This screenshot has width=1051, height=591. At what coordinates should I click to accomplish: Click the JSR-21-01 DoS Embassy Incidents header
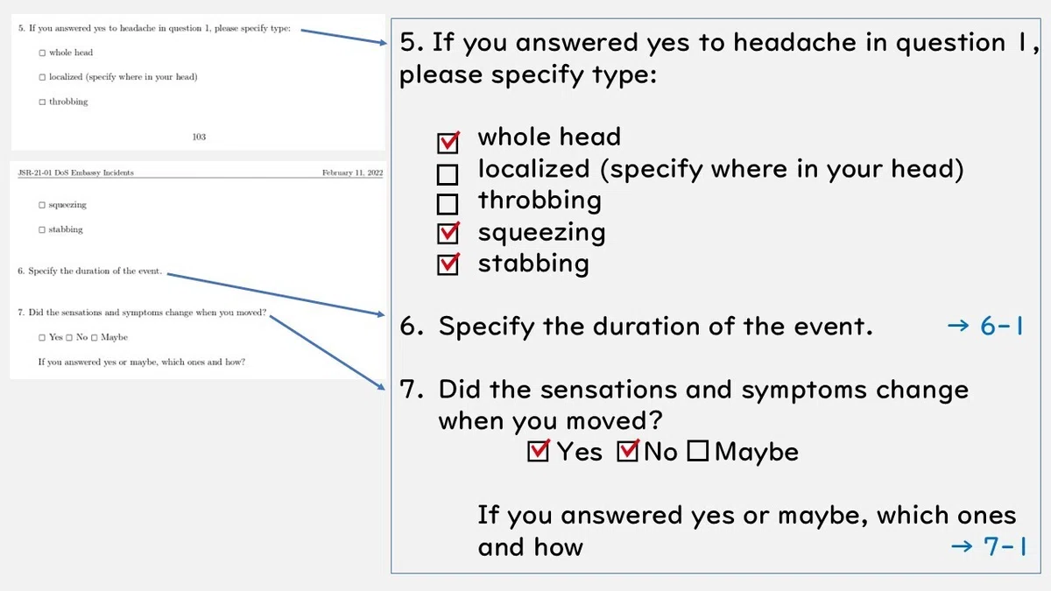click(76, 172)
